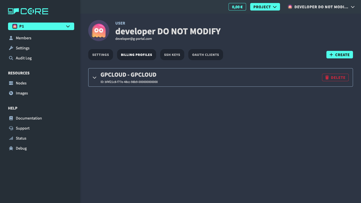Go to Nodes under Resources
Viewport: 361px width, 203px height.
point(21,83)
